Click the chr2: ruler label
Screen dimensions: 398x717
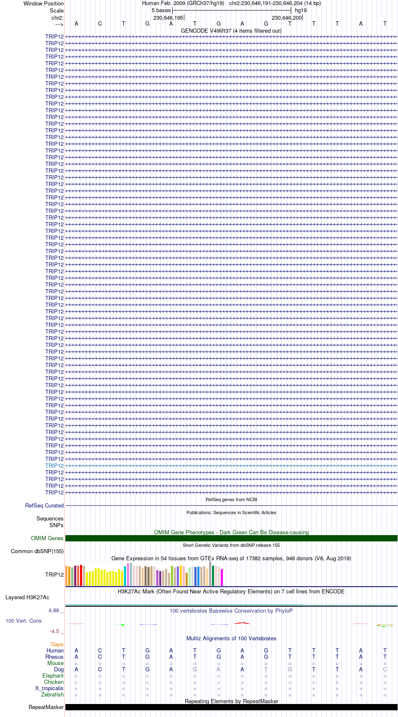pos(57,18)
